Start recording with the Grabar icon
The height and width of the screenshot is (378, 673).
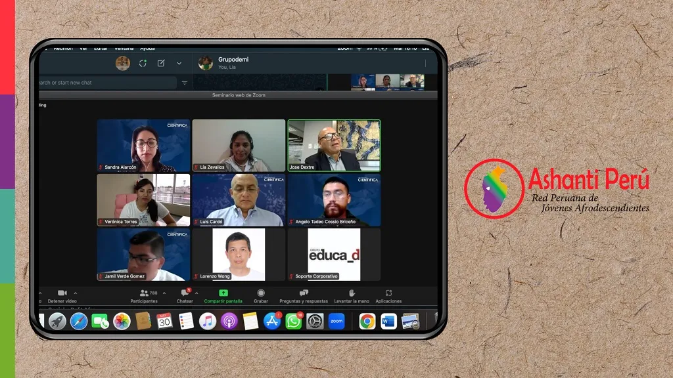[261, 293]
